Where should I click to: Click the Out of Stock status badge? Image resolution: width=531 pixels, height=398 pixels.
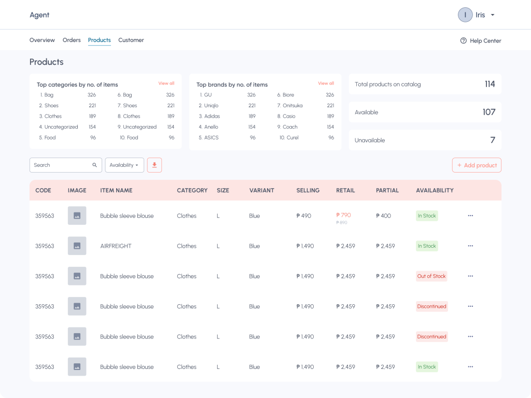[x=431, y=276]
